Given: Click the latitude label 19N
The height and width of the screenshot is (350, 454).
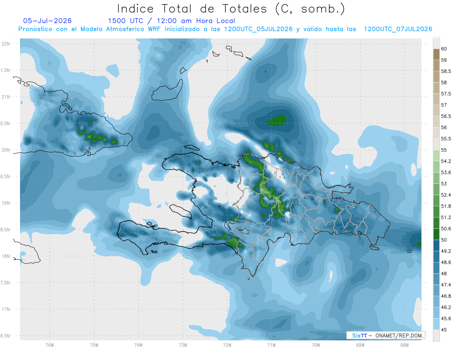Looking at the screenshot, I should 6,203.
